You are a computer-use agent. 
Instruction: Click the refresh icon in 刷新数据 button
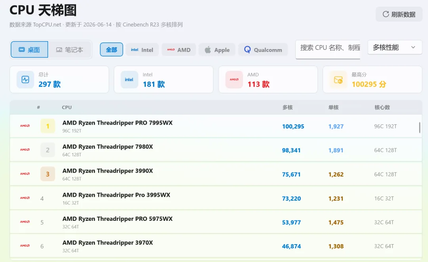(386, 14)
